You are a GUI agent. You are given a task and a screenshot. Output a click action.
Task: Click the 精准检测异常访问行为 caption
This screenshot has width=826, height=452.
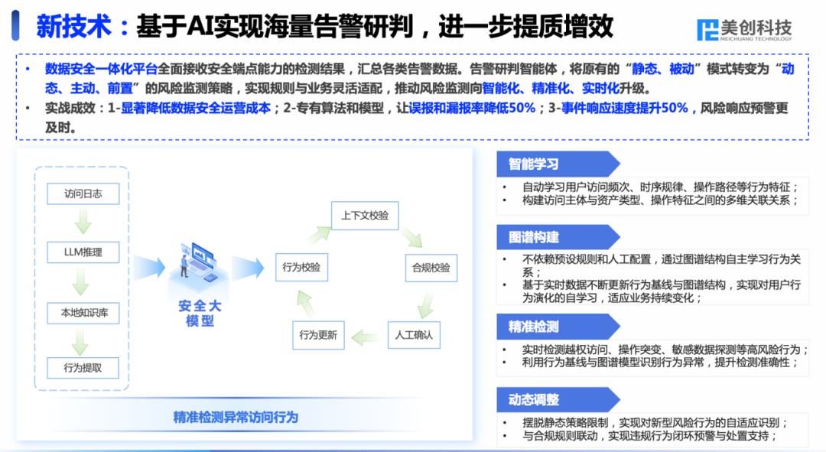click(x=237, y=418)
